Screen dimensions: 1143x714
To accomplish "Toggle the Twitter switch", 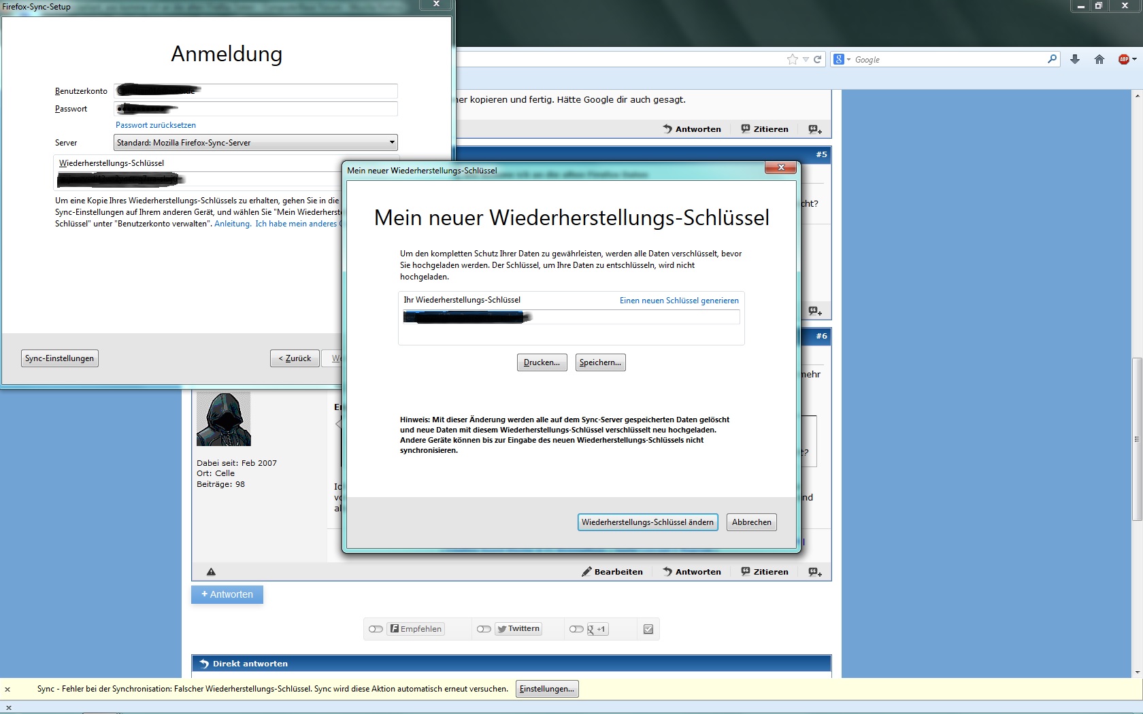I will (x=484, y=629).
